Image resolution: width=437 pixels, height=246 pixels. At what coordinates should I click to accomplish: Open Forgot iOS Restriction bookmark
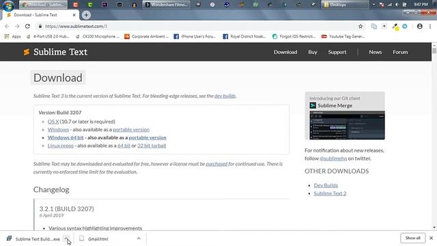coord(294,36)
